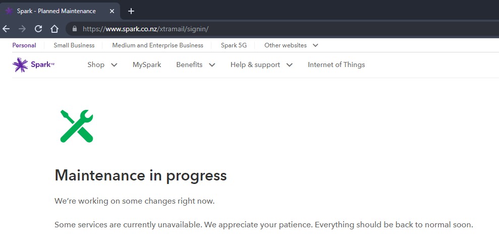Open the Help & support menu
This screenshot has height=249, width=499.
tap(255, 65)
